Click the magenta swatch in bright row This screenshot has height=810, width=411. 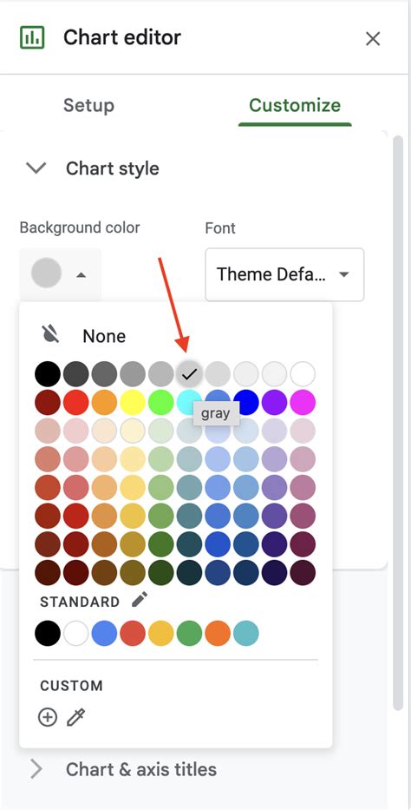pyautogui.click(x=303, y=403)
